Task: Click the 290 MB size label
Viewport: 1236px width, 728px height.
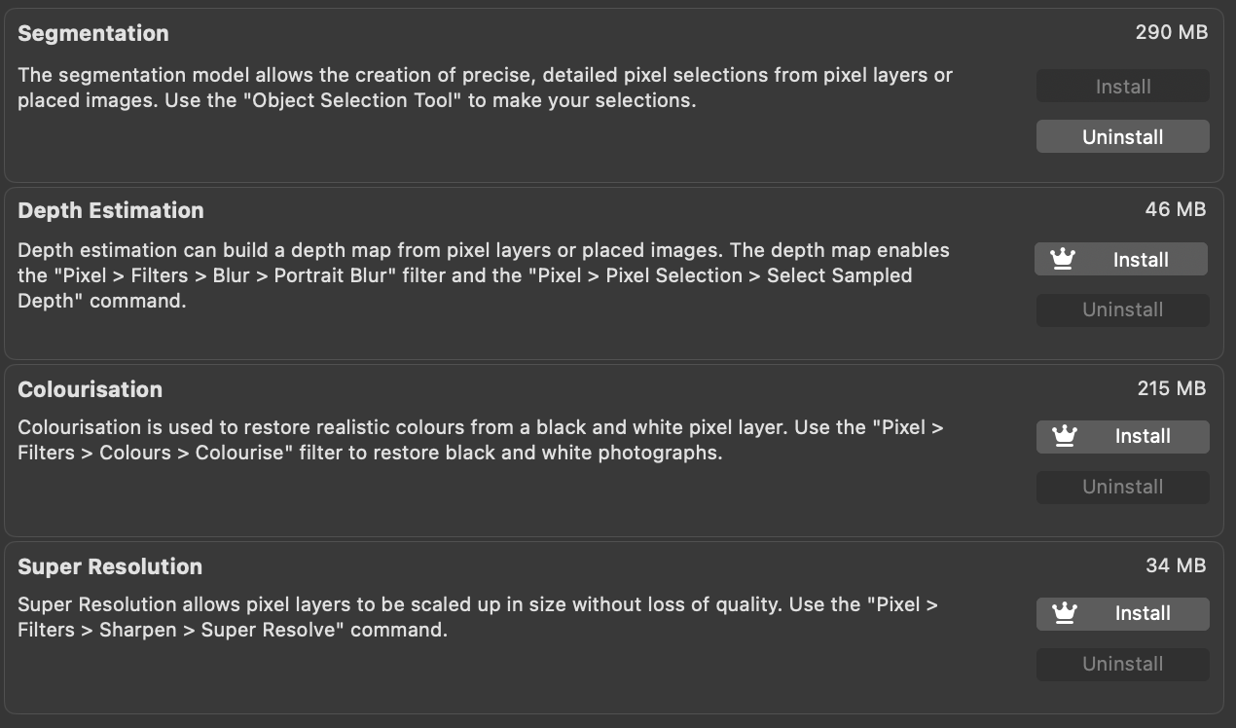Action: tap(1171, 32)
